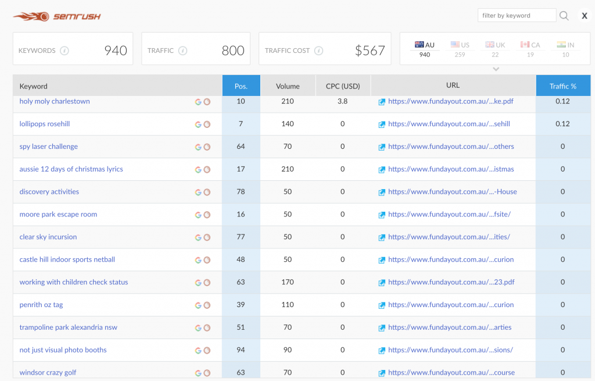Open the fundayout URL ending ...course
Image resolution: width=595 pixels, height=381 pixels.
coord(451,372)
